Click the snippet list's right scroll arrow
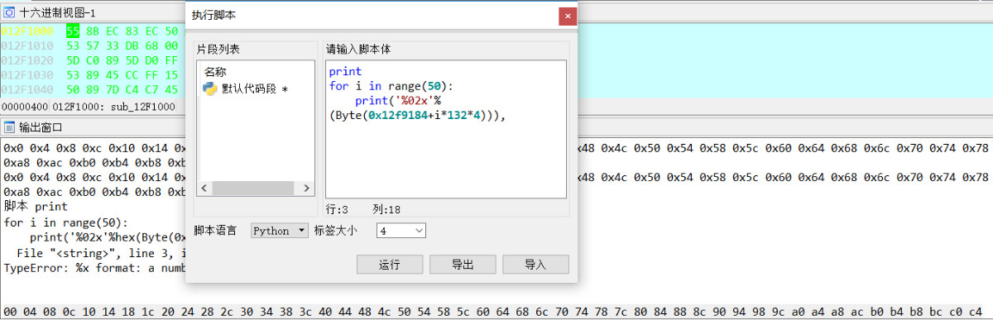The width and height of the screenshot is (993, 320). pos(307,188)
